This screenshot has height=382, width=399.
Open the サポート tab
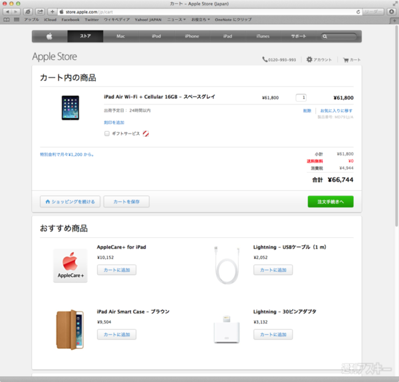[x=299, y=36]
